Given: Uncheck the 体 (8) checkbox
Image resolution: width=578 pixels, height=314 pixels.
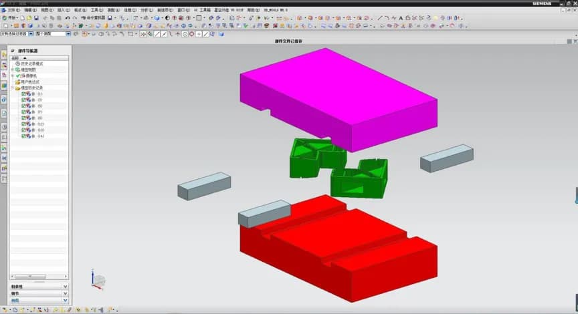Looking at the screenshot, I should [x=23, y=118].
